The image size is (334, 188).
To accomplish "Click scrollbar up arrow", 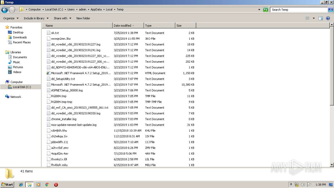I will (x=332, y=25).
